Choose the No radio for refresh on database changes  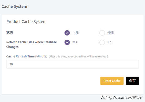102,42
